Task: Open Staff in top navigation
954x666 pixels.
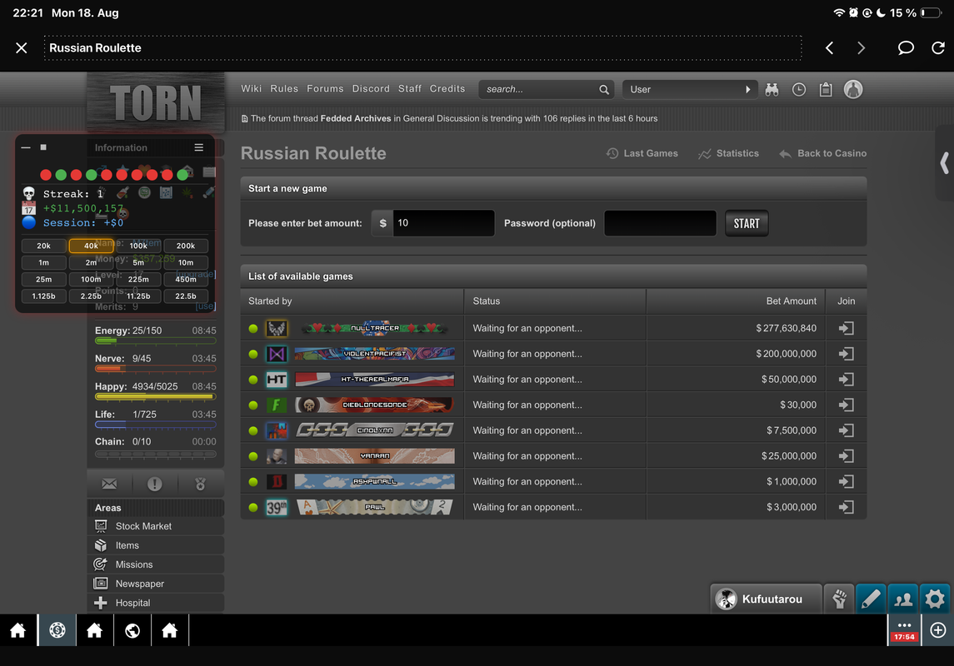Action: click(x=409, y=89)
